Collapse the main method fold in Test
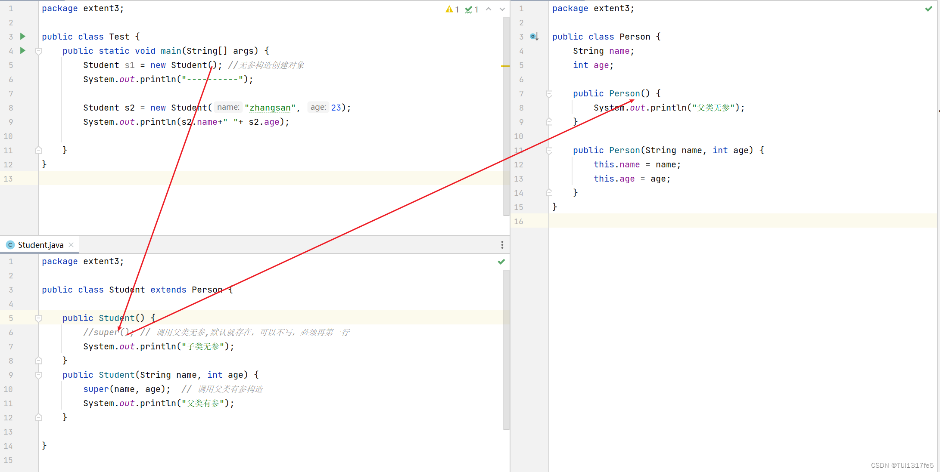Screen dimensions: 940x472 pyautogui.click(x=38, y=51)
